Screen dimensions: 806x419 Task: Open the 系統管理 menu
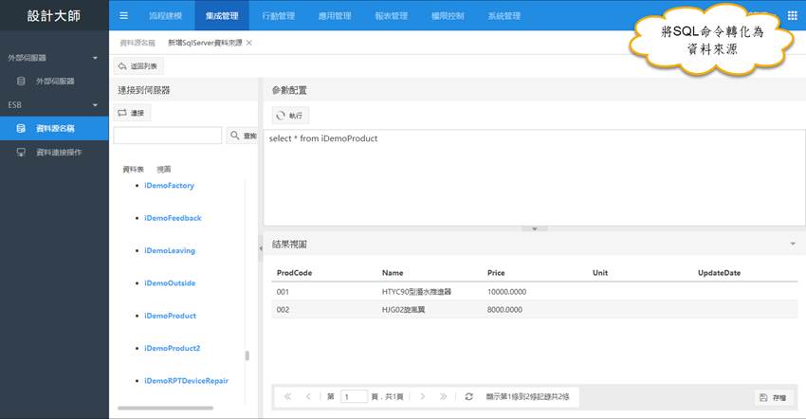504,15
